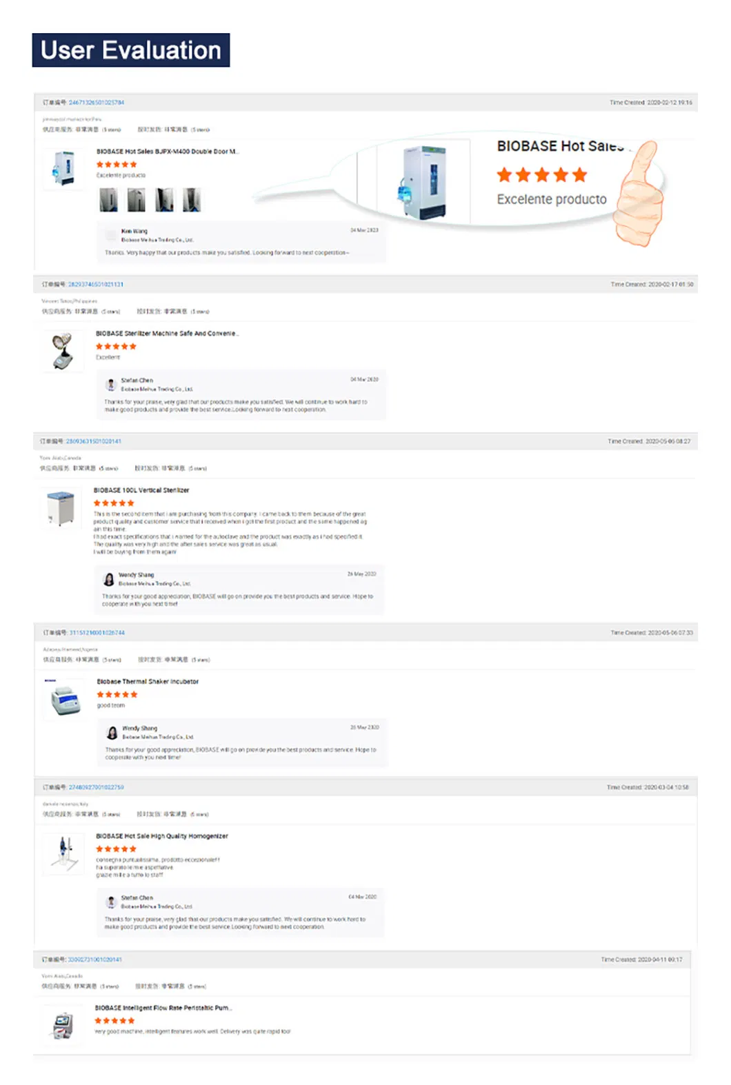Open 'BIOBASE Hot Sale High Quality Homogenizer' title
Screen dimensions: 731x1085
click(162, 836)
